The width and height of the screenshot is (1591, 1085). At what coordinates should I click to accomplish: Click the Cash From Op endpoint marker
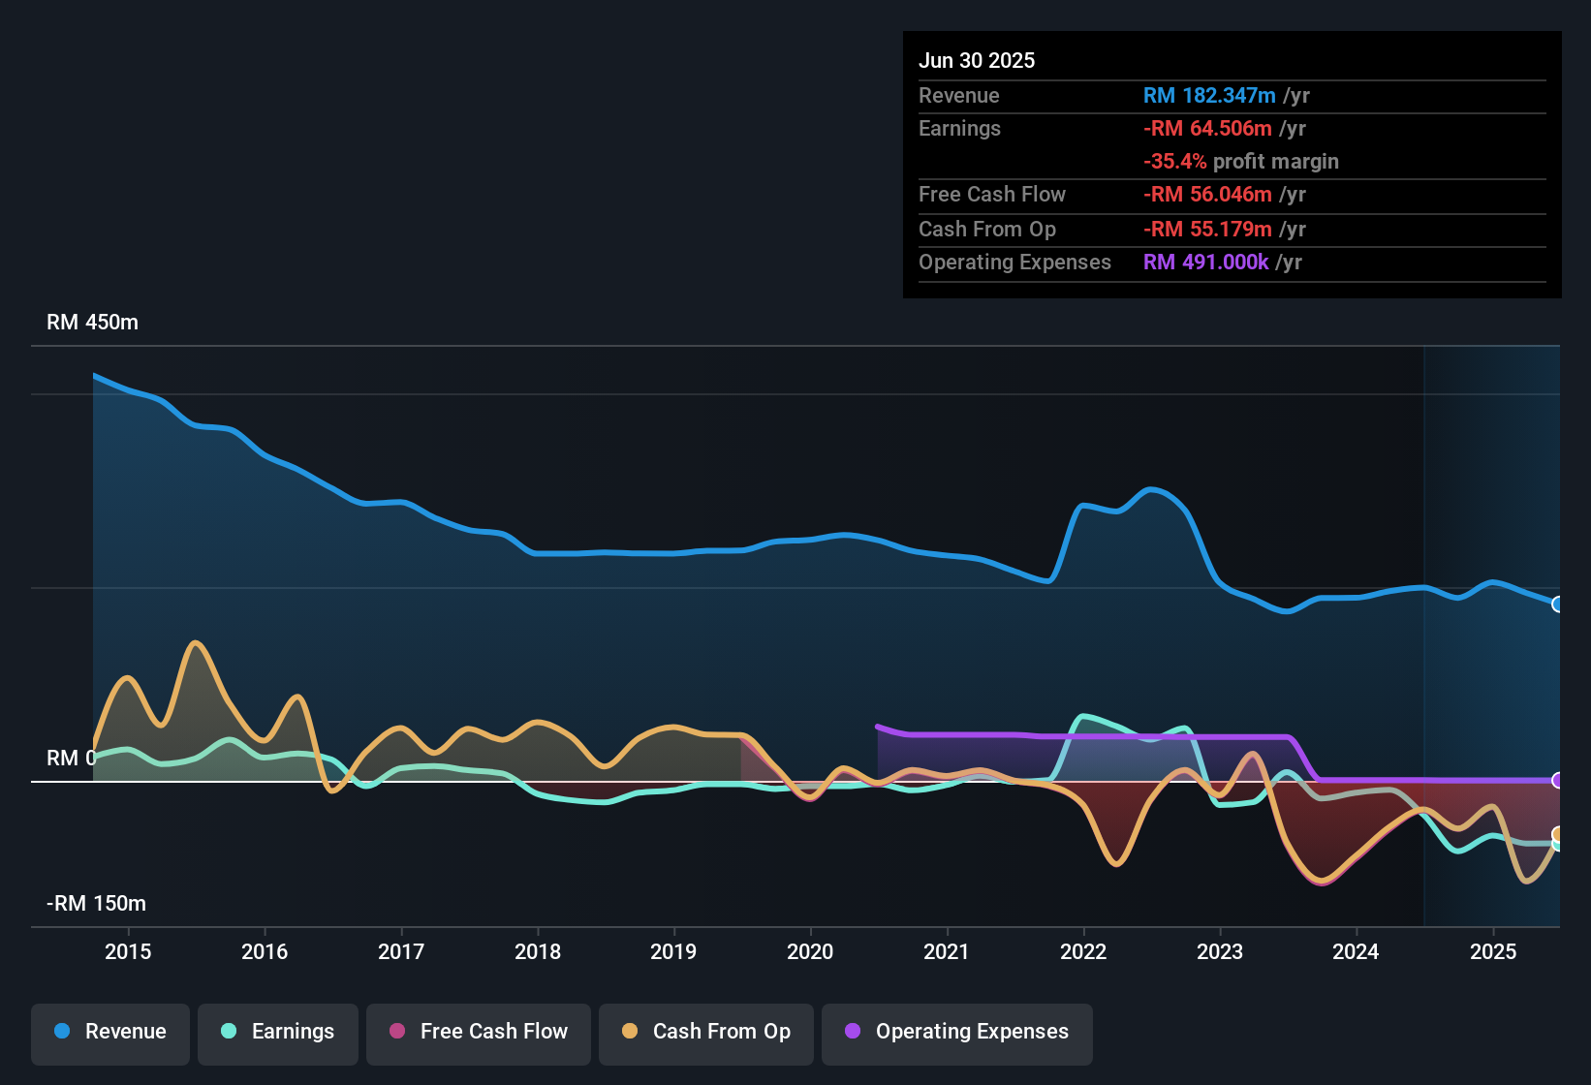pyautogui.click(x=1558, y=831)
